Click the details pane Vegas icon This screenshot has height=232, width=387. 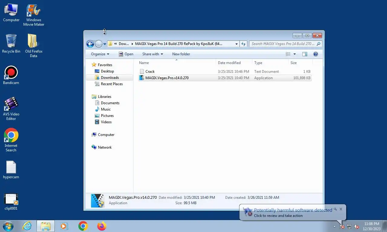click(x=98, y=201)
